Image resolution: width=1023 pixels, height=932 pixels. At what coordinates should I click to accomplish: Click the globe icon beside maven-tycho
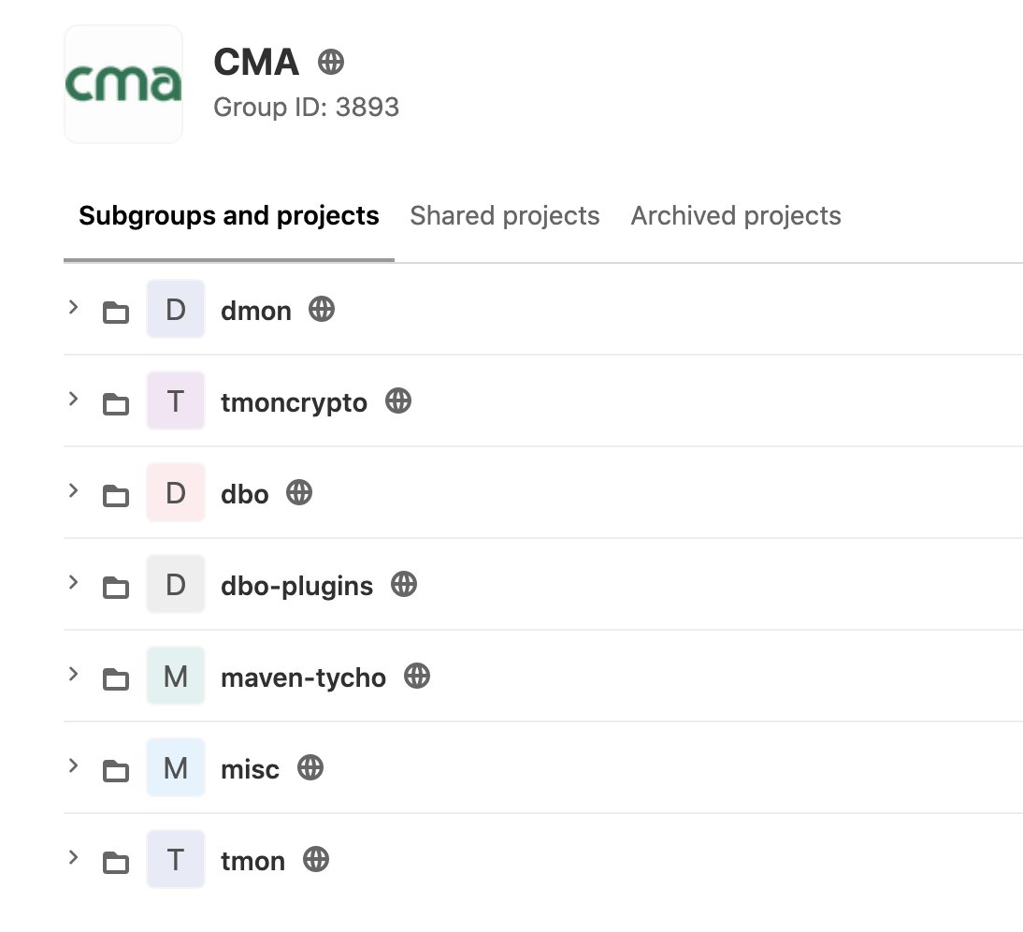(417, 677)
